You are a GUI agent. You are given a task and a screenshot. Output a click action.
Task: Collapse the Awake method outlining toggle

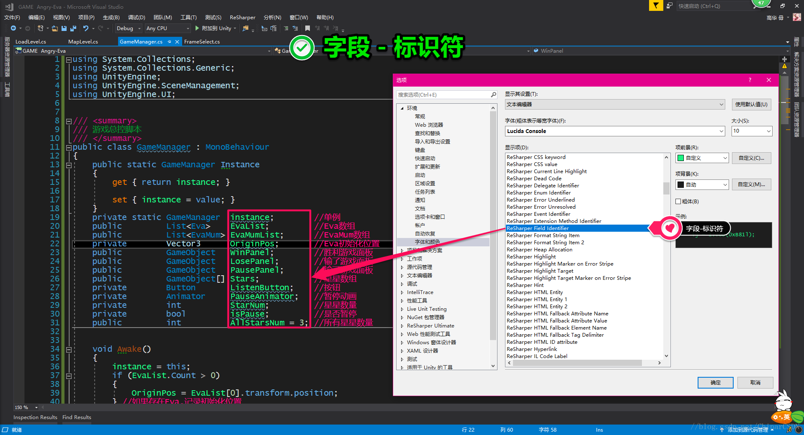(x=69, y=350)
